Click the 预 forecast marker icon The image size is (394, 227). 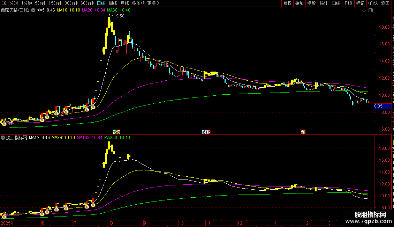[303, 132]
